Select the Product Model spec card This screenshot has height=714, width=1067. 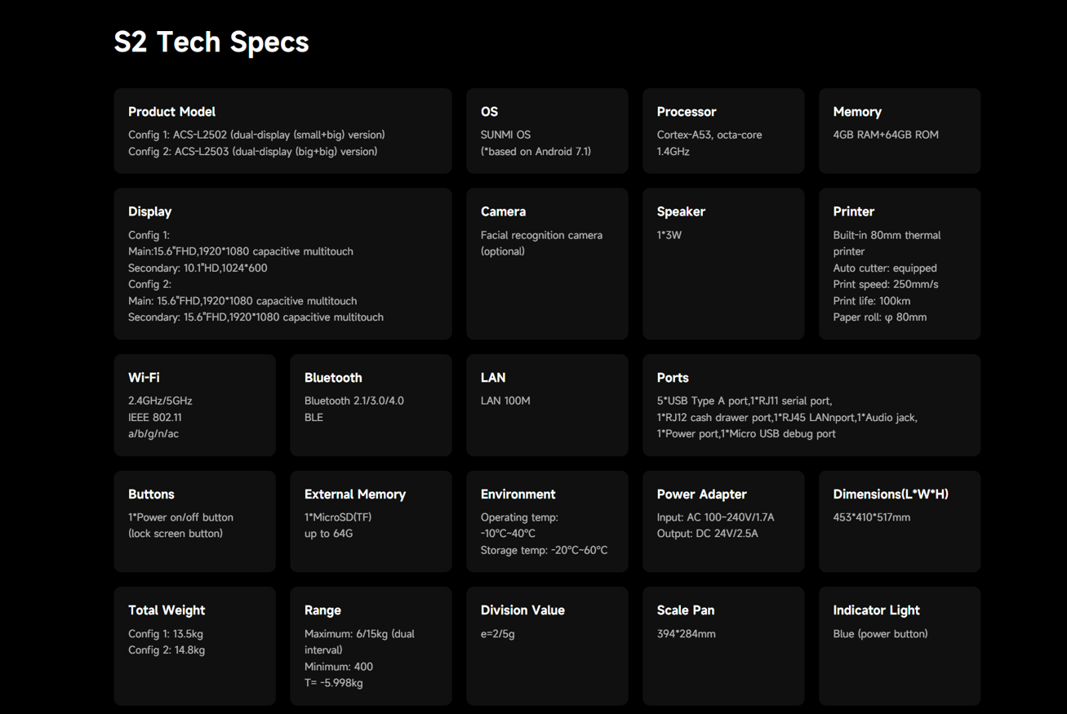pos(282,131)
